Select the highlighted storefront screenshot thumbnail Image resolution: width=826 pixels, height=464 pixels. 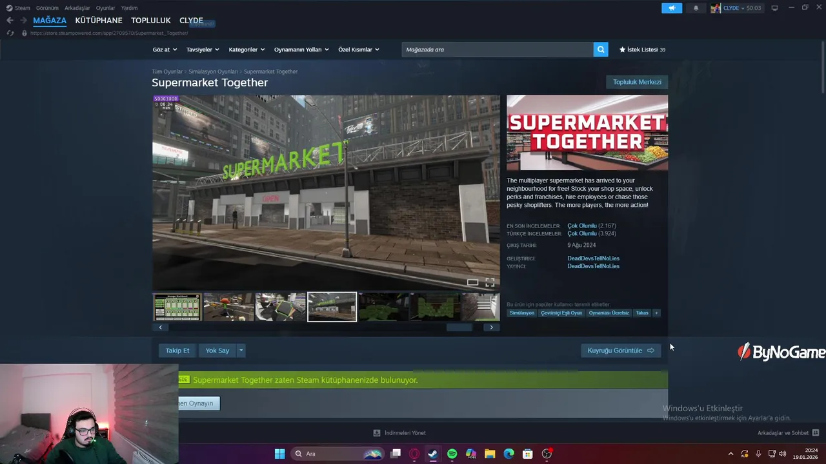[x=332, y=307]
